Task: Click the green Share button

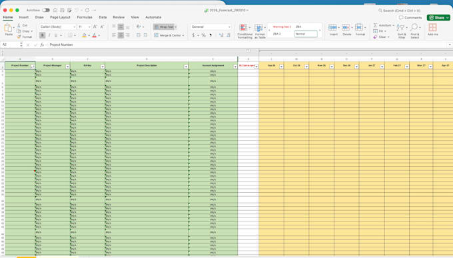Action: [x=438, y=17]
